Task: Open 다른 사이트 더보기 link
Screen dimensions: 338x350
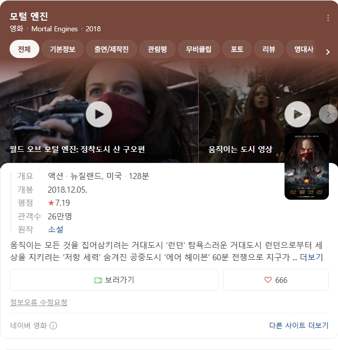Action: 299,325
